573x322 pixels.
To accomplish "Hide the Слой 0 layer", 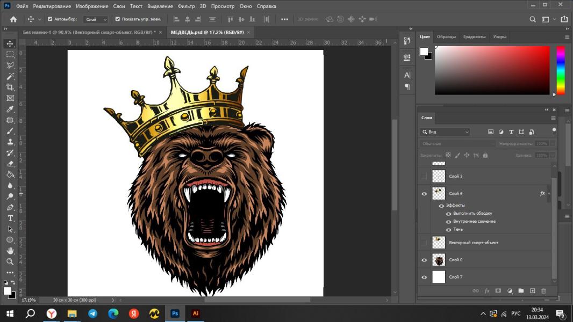I will 424,260.
